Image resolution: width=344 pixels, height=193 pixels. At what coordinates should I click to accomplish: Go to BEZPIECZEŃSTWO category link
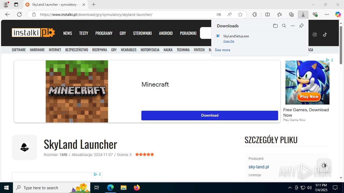[77, 50]
